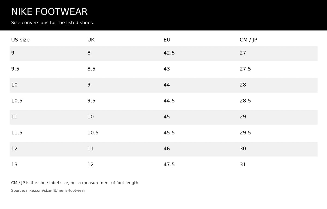Image resolution: width=327 pixels, height=209 pixels.
Task: Click the CM / JP 30 cell
Action: tap(278, 149)
